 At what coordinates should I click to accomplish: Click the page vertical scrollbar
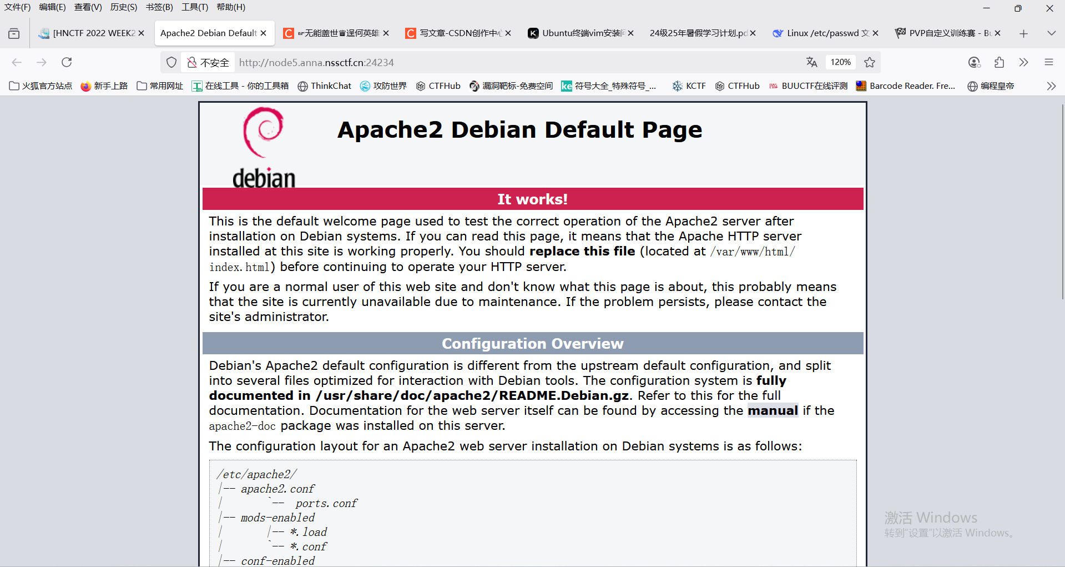tap(1062, 203)
